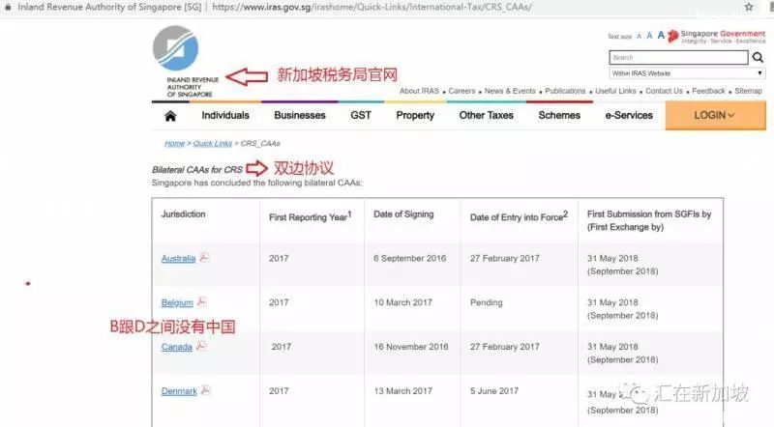Select largest text size A
Viewport: 774px width, 427px height.
[661, 35]
